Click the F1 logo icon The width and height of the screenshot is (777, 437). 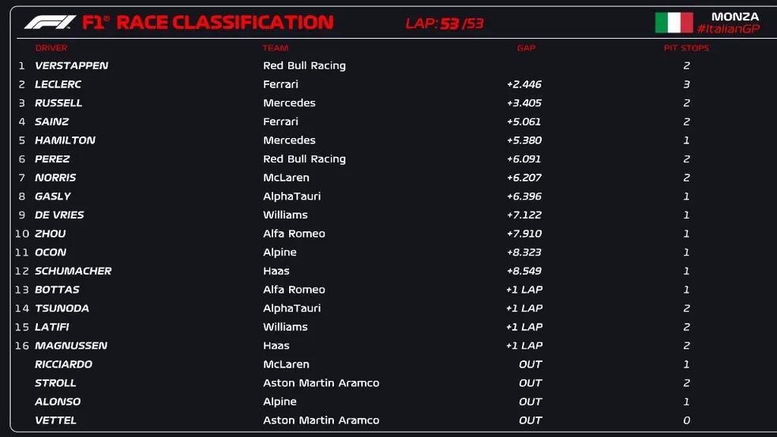pyautogui.click(x=50, y=22)
